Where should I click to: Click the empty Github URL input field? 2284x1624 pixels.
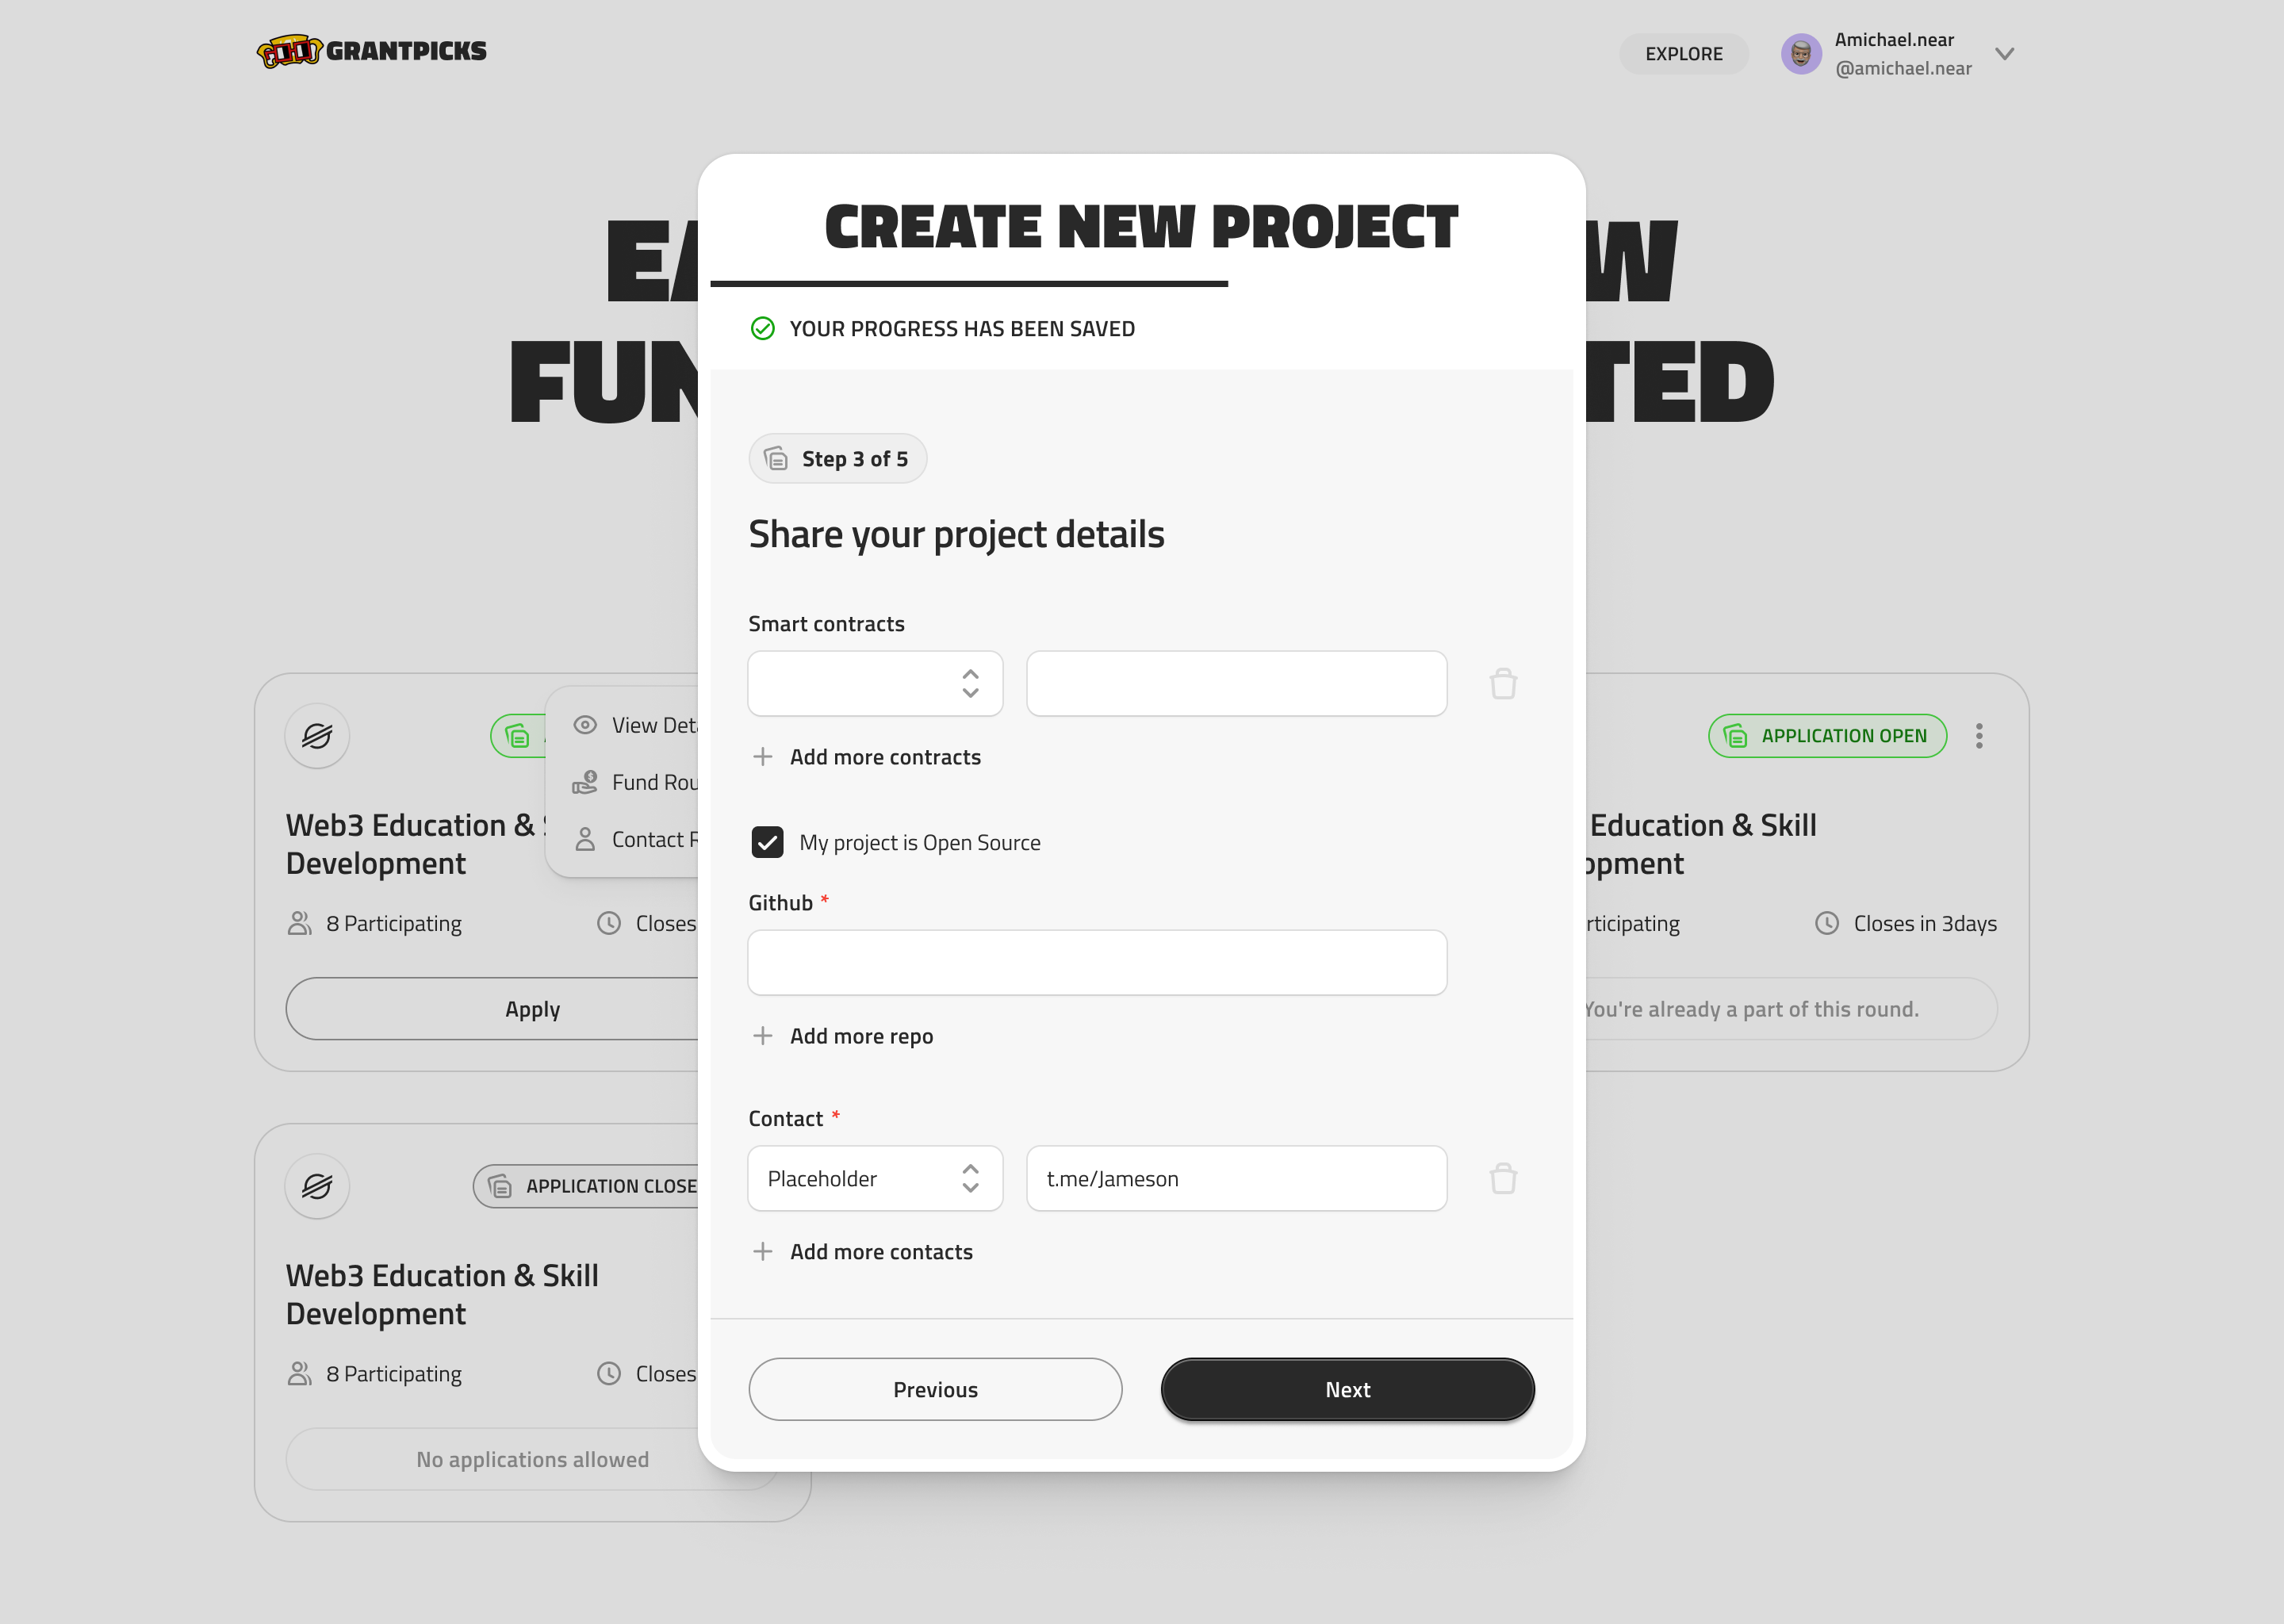coord(1097,962)
